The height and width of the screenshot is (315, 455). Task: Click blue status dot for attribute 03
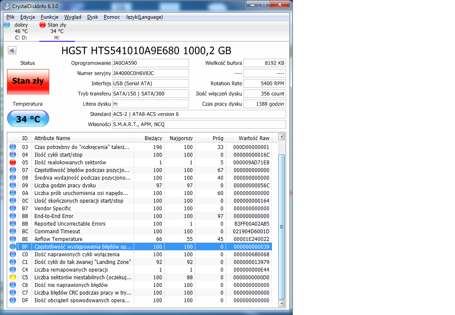13,147
